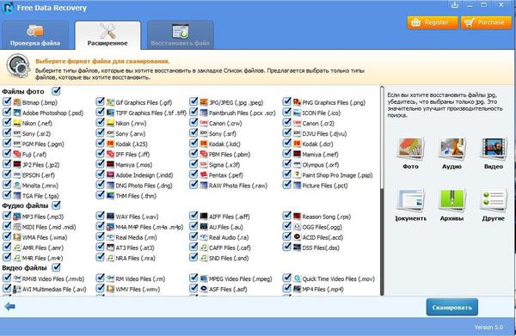The image size is (516, 336).
Task: Open the Проверка файла tab
Action: (x=35, y=35)
